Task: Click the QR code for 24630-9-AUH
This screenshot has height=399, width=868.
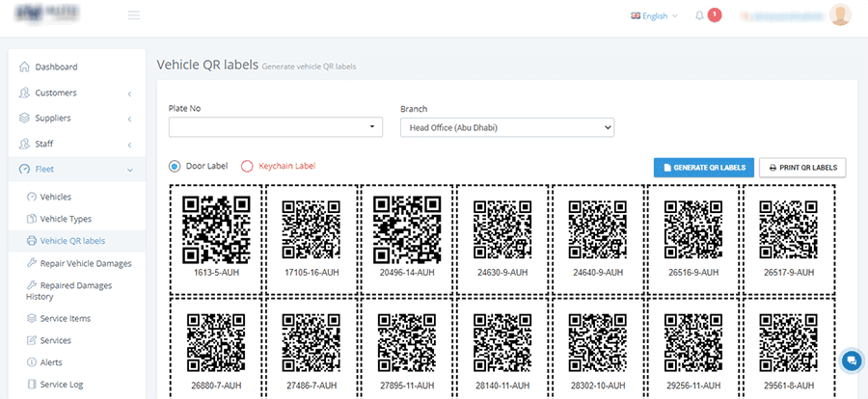Action: click(502, 229)
